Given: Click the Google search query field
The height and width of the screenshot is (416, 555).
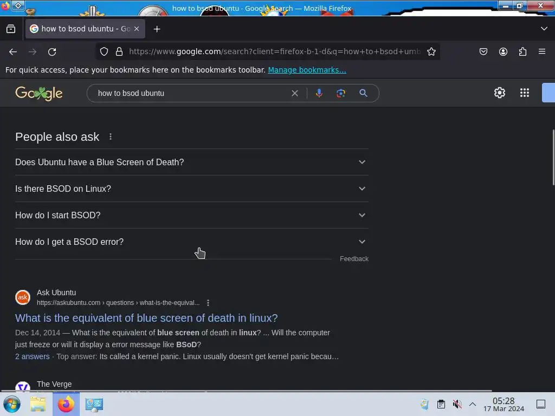Looking at the screenshot, I should coord(191,93).
